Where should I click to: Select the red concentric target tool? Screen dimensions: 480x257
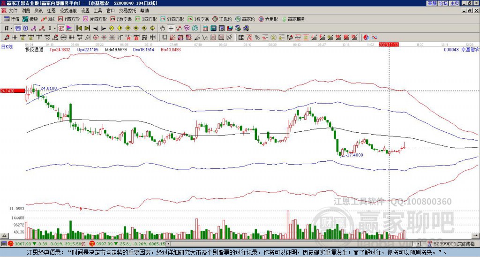[x=96, y=38]
